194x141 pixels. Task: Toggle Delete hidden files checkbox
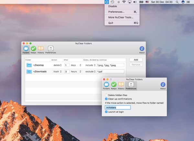[x=106, y=95]
